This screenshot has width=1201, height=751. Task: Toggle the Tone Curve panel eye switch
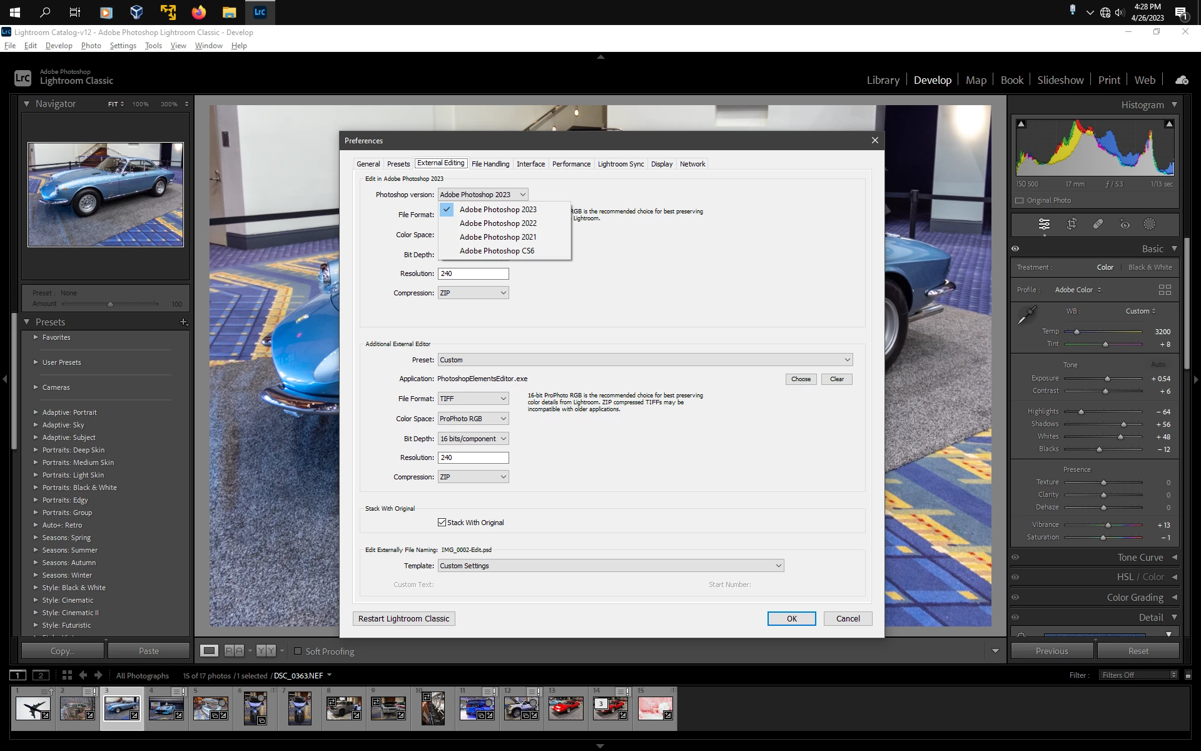coord(1015,558)
